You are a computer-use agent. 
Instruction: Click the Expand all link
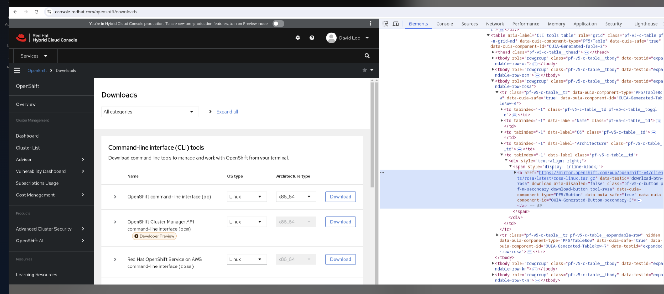point(227,112)
